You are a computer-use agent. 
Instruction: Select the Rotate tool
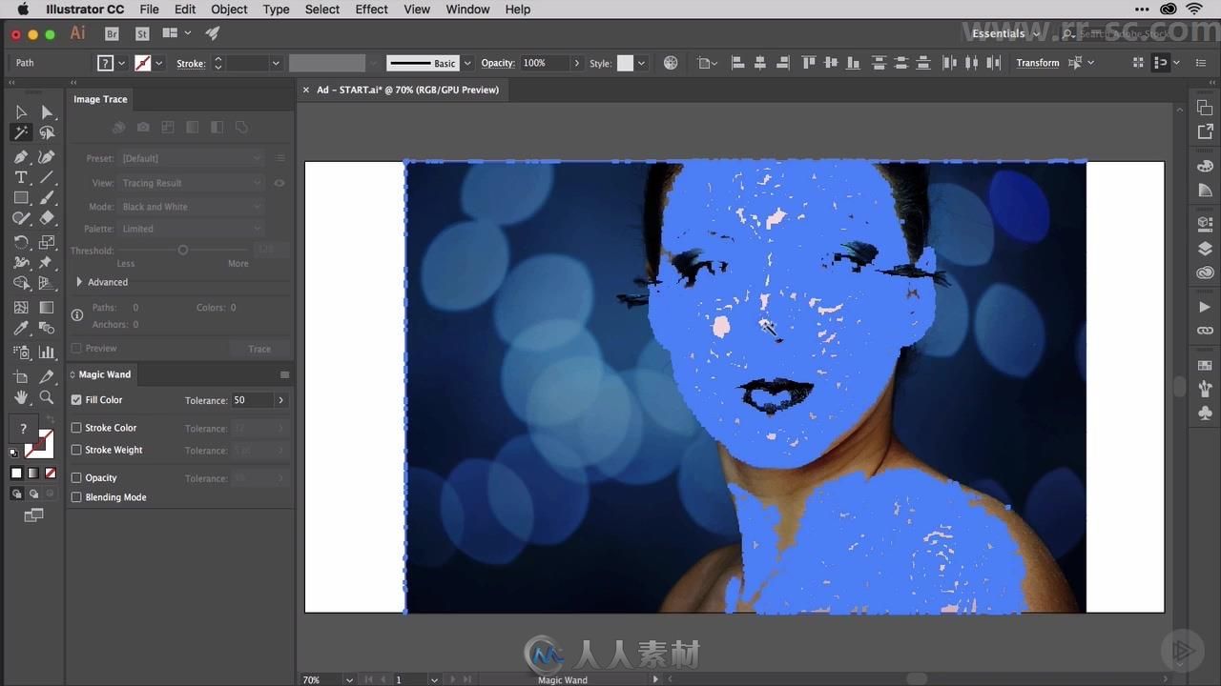(21, 242)
